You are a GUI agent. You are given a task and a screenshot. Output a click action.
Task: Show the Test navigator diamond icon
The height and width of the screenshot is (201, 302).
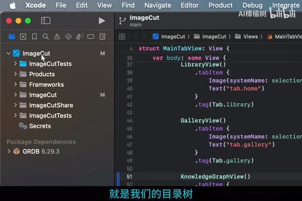[68, 36]
